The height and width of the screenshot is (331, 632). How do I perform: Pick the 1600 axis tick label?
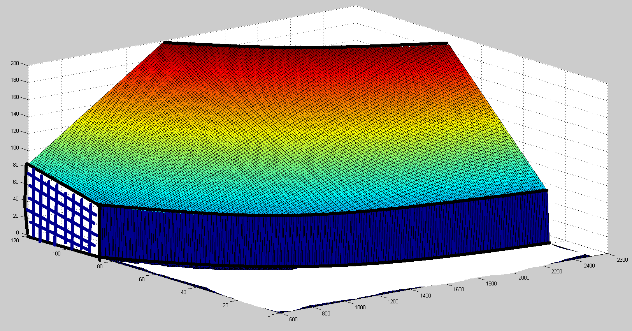click(x=458, y=289)
